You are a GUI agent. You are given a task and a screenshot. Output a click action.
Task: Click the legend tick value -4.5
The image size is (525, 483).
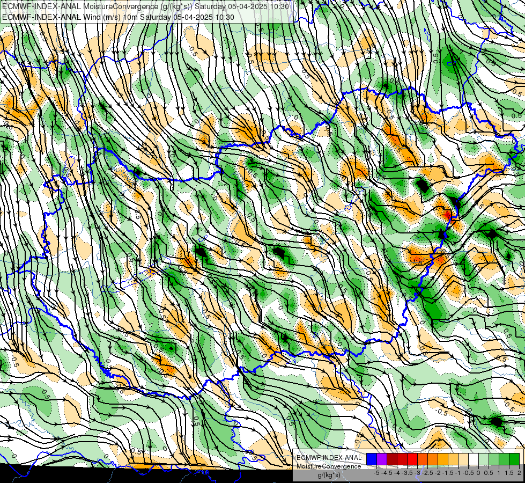[x=387, y=473]
